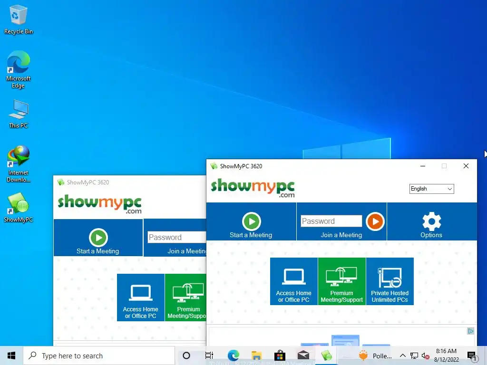
Task: Open Mail app from taskbar
Action: (303, 355)
